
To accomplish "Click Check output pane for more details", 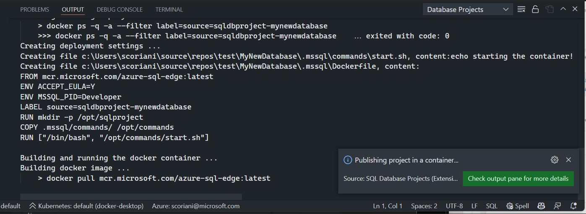I will click(x=518, y=178).
